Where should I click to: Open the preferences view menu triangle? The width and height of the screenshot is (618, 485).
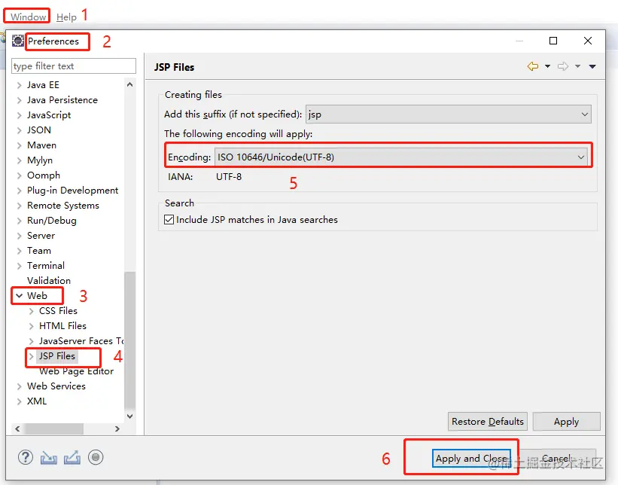click(x=592, y=66)
